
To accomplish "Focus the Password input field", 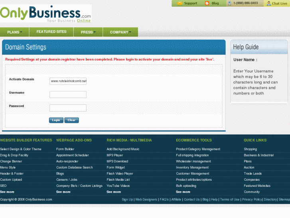I will [x=68, y=108].
